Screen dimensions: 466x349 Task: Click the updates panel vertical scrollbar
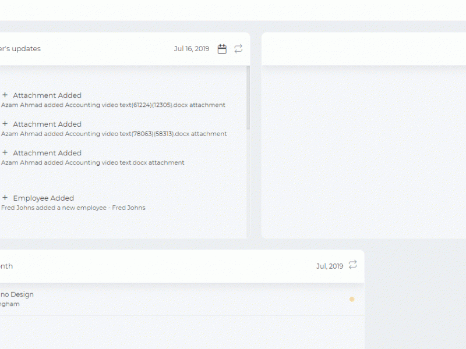(248, 98)
